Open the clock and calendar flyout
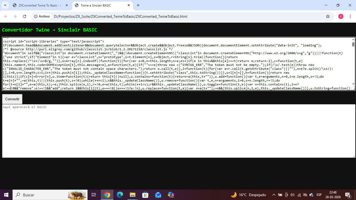Image resolution: width=356 pixels, height=200 pixels. point(333,195)
